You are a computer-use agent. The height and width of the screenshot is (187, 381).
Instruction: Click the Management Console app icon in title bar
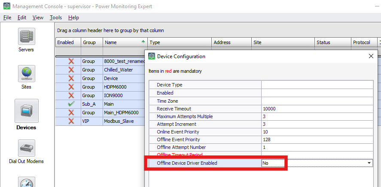tap(6, 6)
